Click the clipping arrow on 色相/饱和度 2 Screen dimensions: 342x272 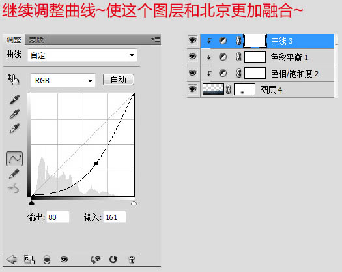tap(209, 74)
